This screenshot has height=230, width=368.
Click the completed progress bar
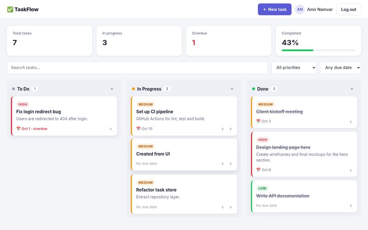point(318,50)
